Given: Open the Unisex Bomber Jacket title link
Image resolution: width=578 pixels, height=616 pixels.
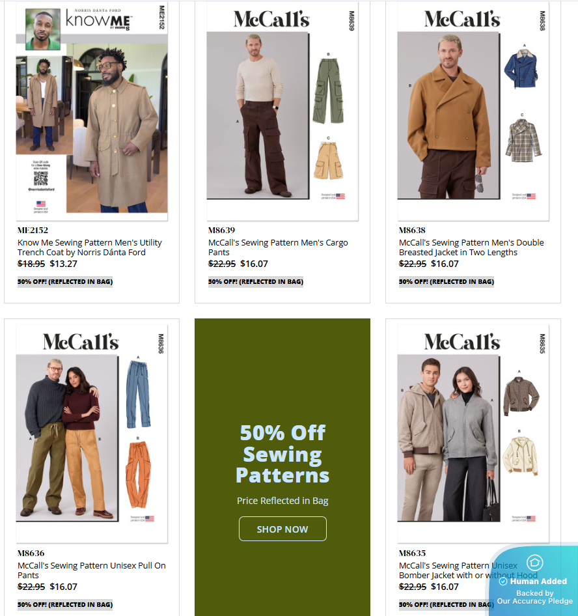Looking at the screenshot, I should pos(468,570).
